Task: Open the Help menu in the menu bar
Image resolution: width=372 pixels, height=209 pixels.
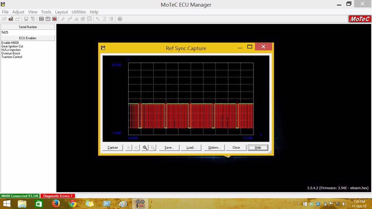Action: [x=94, y=12]
